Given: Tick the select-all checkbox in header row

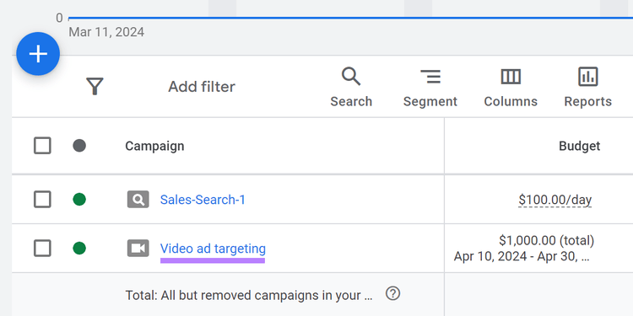Looking at the screenshot, I should click(x=42, y=146).
